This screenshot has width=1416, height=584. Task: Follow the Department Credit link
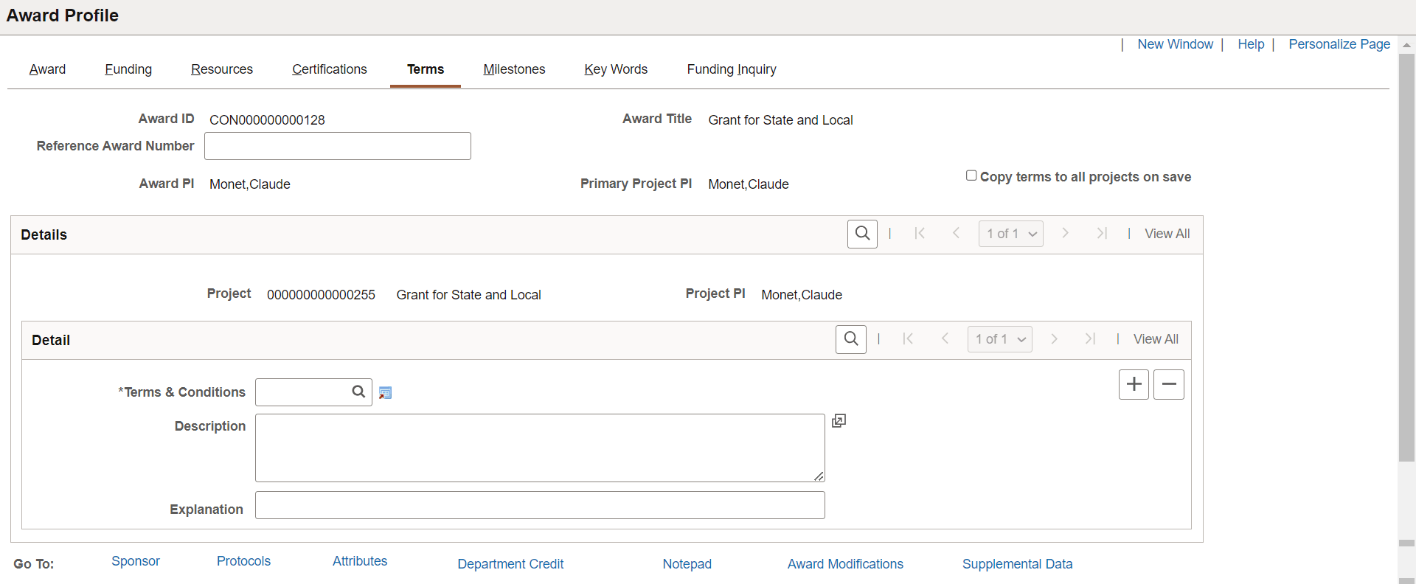coord(510,564)
